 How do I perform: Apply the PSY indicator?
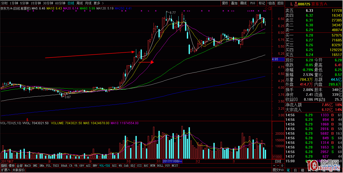coord(167,166)
